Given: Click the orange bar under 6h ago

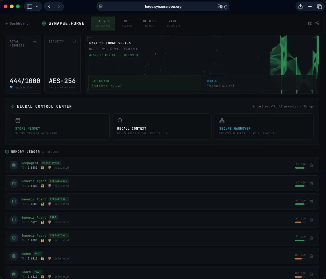Looking at the screenshot, I should click(300, 222).
